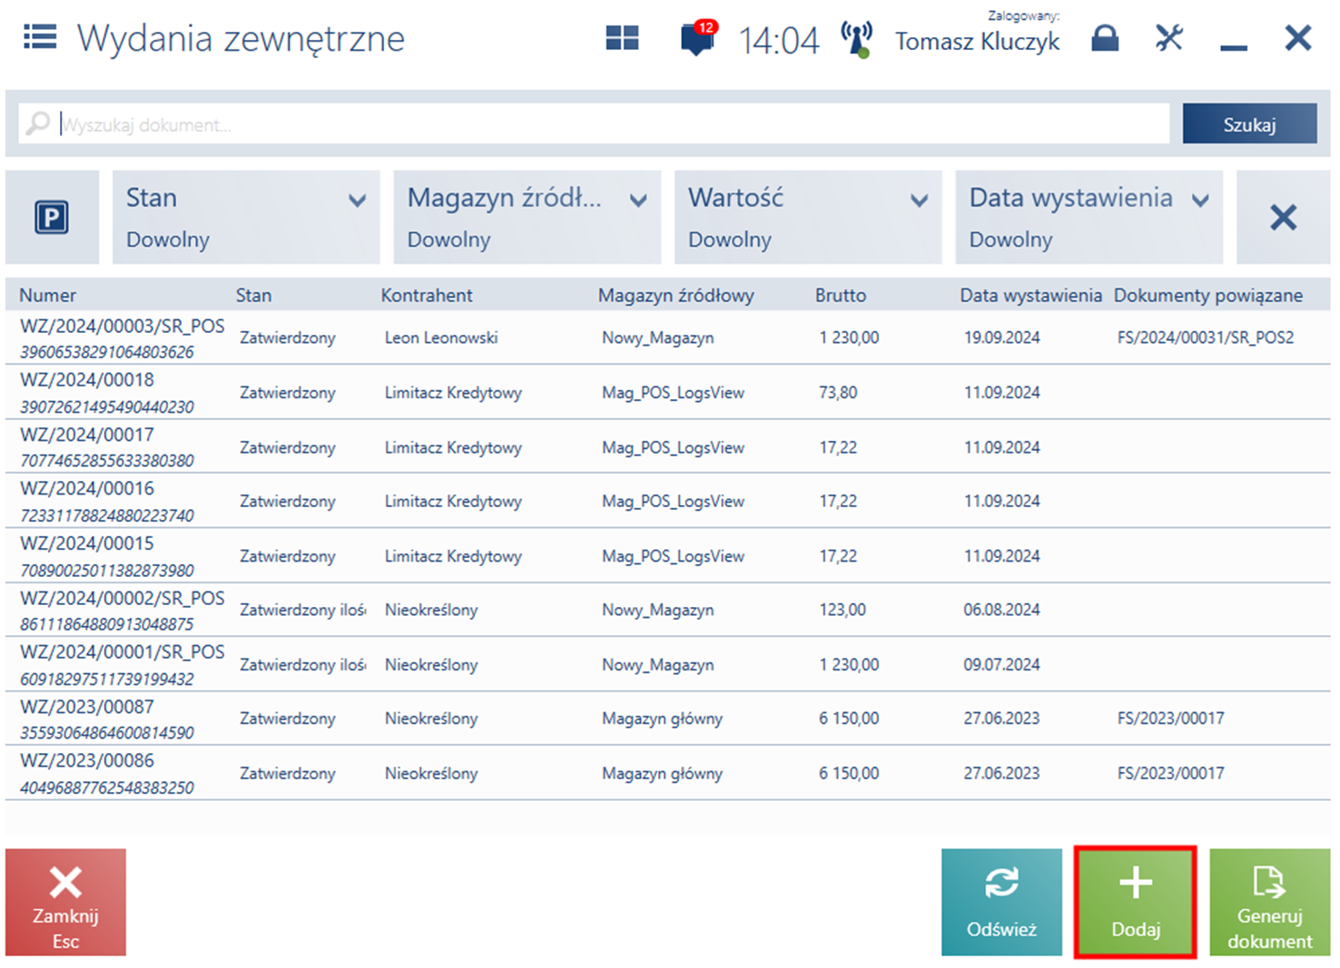The height and width of the screenshot is (968, 1340).
Task: Click the antenna connection status icon
Action: [856, 39]
